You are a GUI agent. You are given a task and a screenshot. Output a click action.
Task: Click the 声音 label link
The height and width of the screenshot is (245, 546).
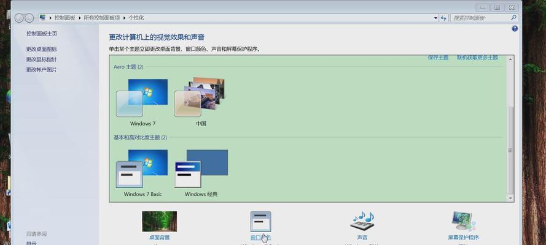pyautogui.click(x=362, y=238)
